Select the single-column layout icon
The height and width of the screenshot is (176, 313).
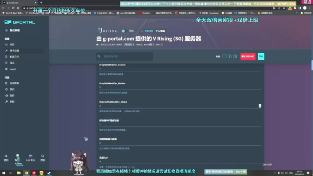tap(224, 56)
